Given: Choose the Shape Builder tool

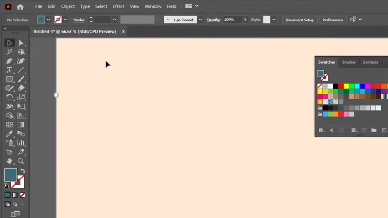Looking at the screenshot, I should pyautogui.click(x=10, y=115).
